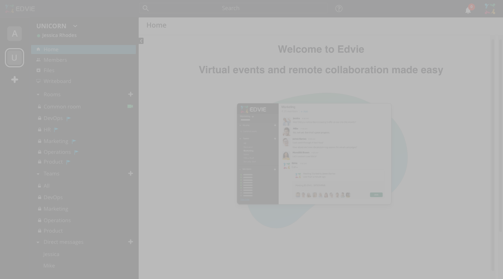
Task: Open the Marketing room
Action: point(56,141)
